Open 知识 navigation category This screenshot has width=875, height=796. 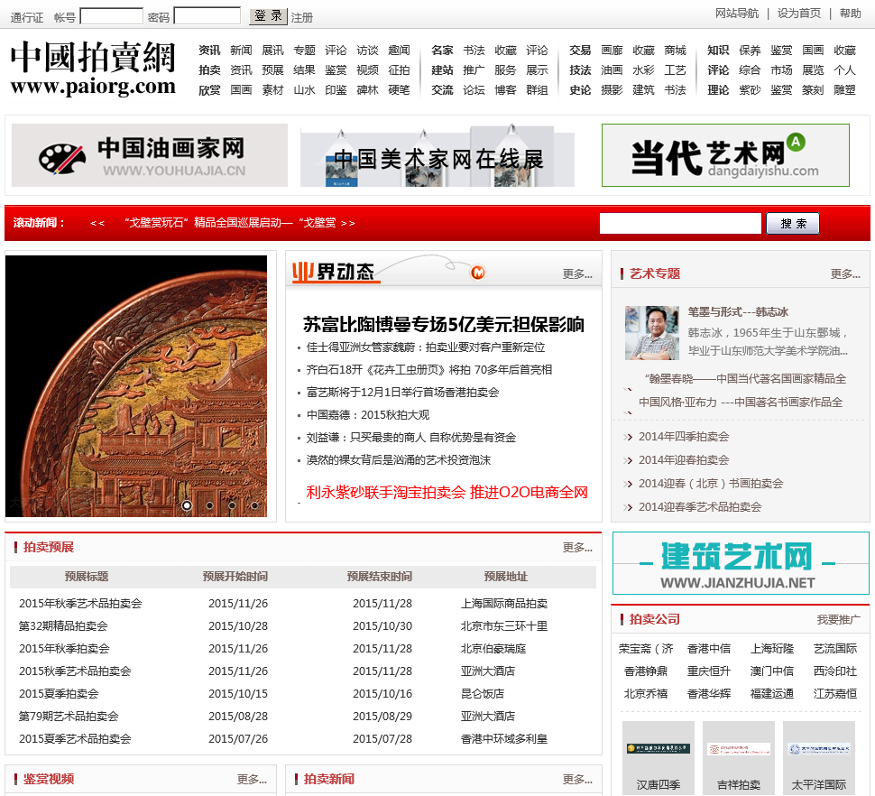tap(718, 51)
